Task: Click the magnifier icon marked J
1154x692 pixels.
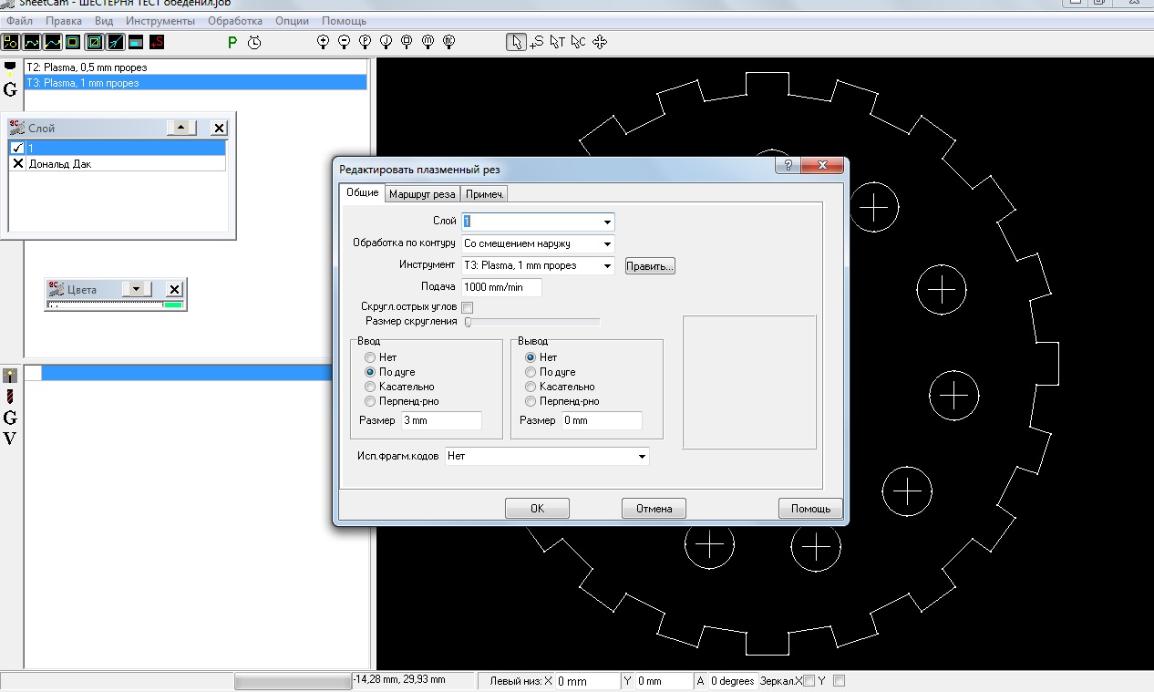Action: pos(386,42)
